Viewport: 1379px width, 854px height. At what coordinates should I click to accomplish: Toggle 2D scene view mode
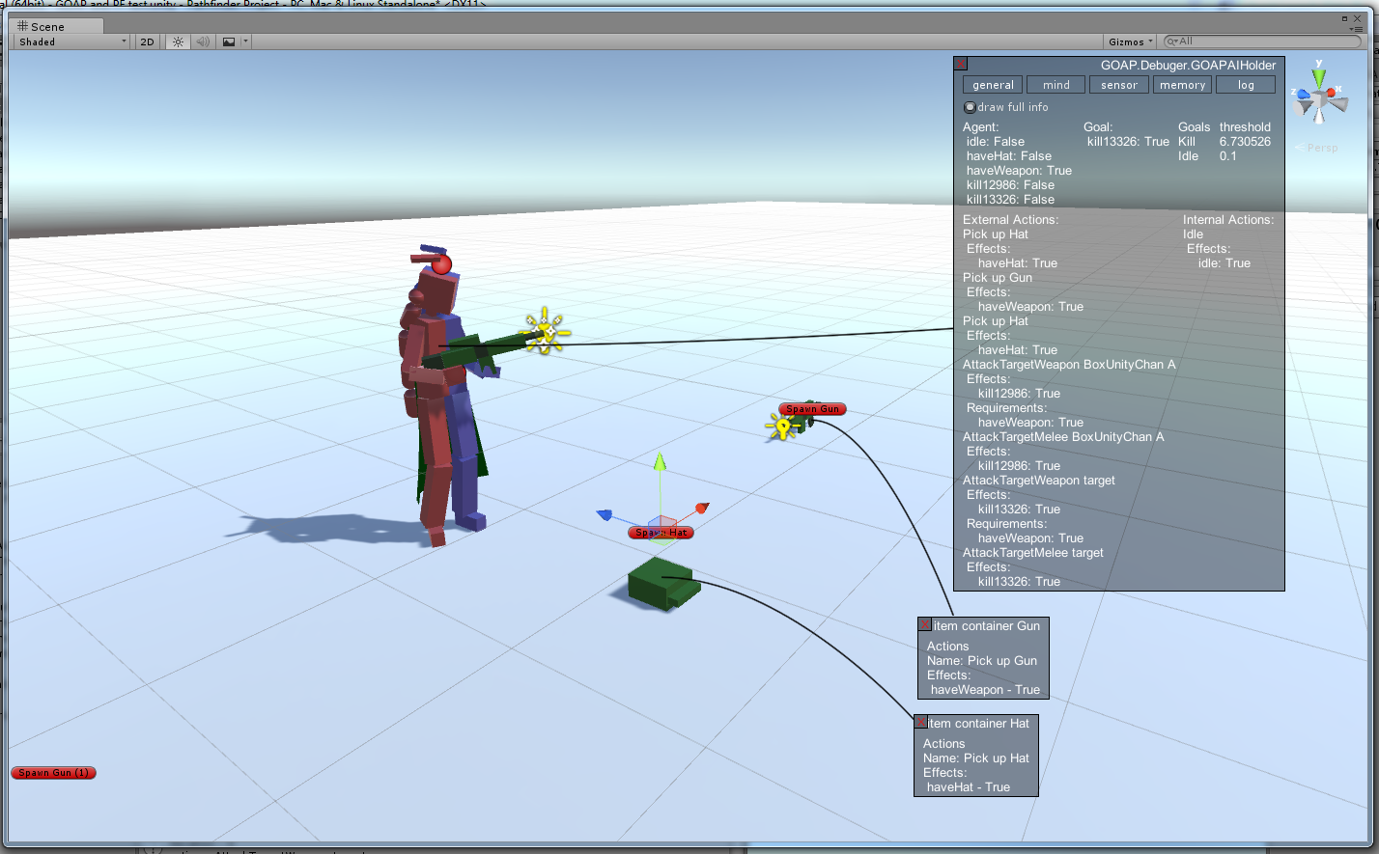(x=147, y=41)
